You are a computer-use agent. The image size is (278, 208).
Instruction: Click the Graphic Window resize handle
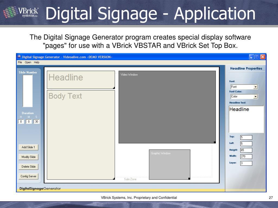189,179
